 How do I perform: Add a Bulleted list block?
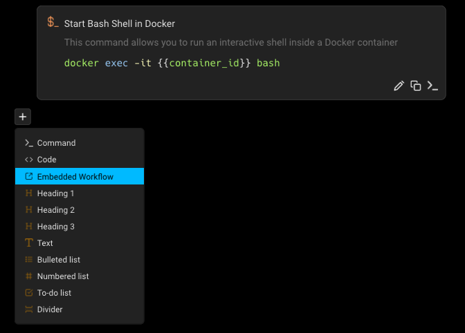click(58, 260)
